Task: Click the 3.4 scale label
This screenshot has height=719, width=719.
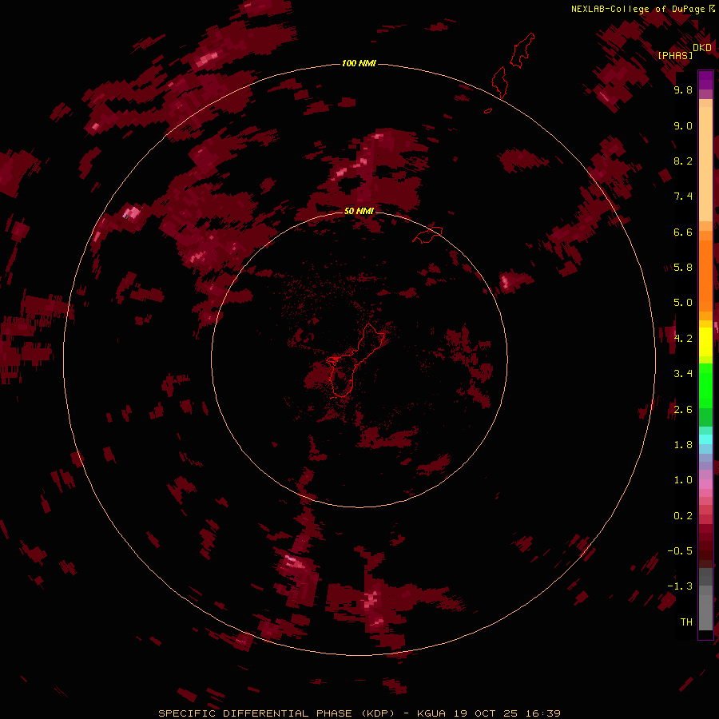Action: (683, 374)
